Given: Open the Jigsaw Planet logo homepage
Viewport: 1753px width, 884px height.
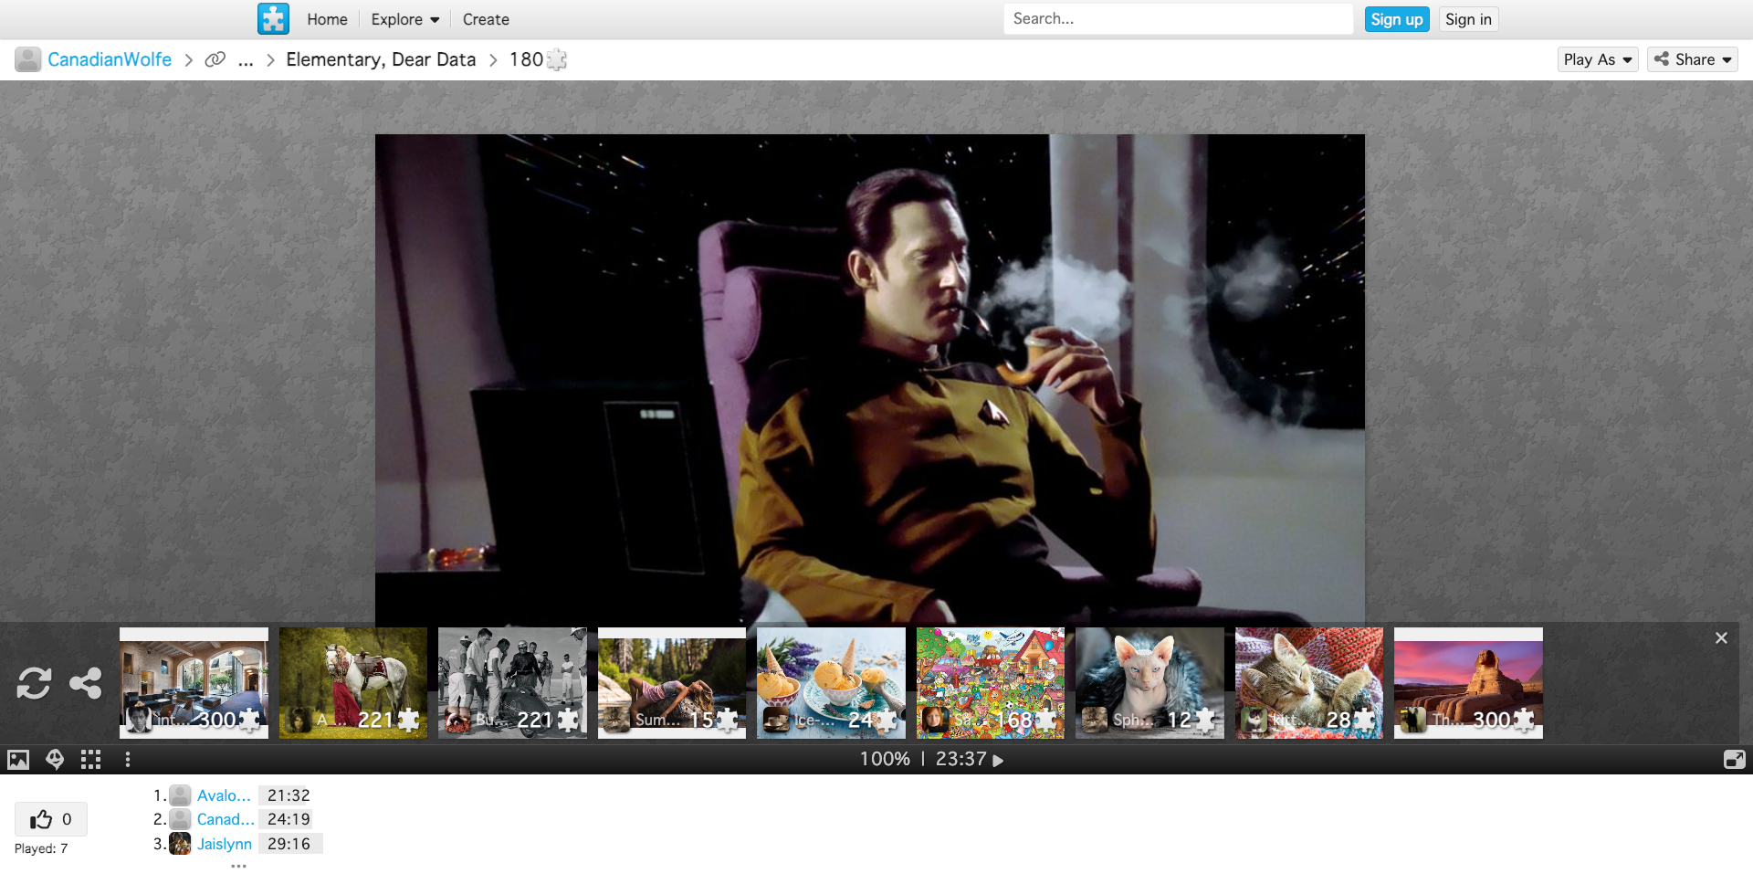Looking at the screenshot, I should (273, 19).
